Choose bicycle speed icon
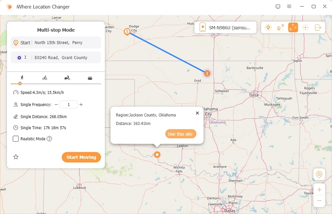332x214 pixels. pyautogui.click(x=45, y=78)
